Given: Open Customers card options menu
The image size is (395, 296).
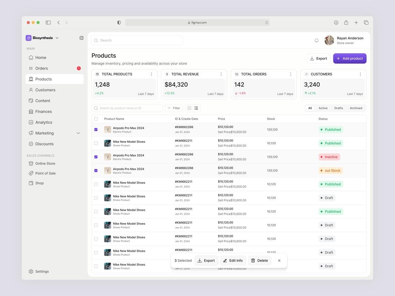Looking at the screenshot, I should [360, 74].
